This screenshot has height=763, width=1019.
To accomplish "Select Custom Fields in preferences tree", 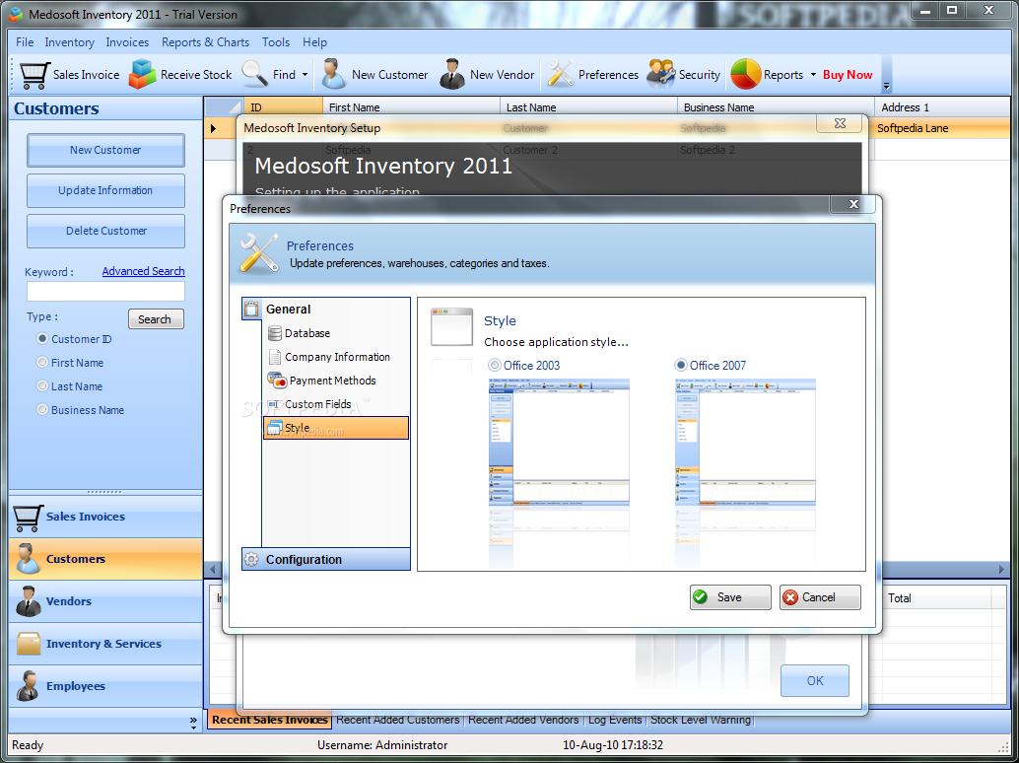I will click(x=309, y=404).
